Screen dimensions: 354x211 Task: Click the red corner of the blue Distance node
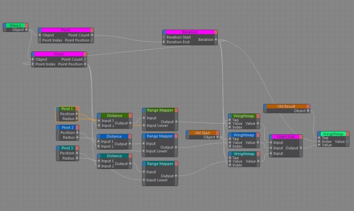(x=130, y=136)
